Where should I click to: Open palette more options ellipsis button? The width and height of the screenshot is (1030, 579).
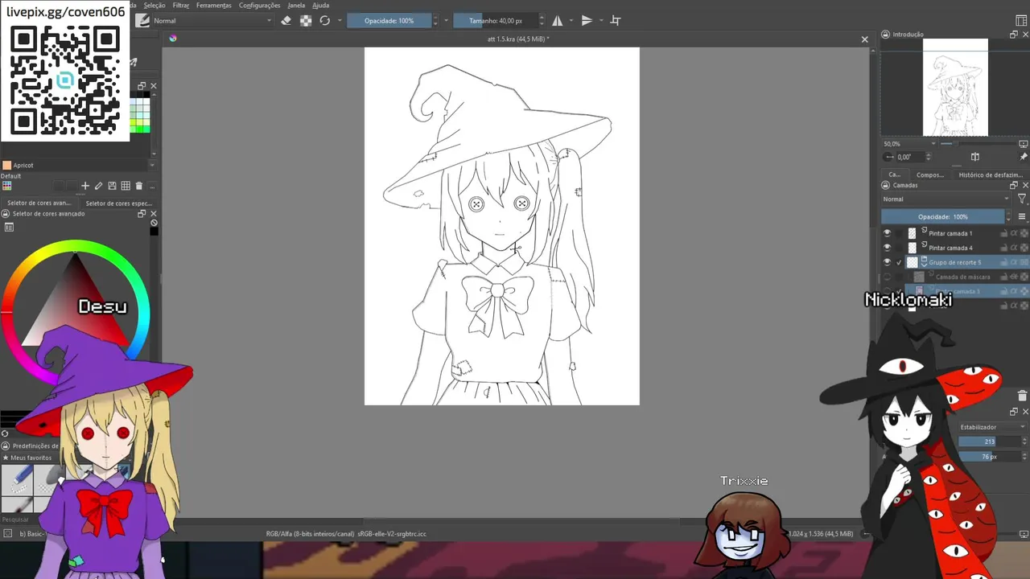point(152,186)
